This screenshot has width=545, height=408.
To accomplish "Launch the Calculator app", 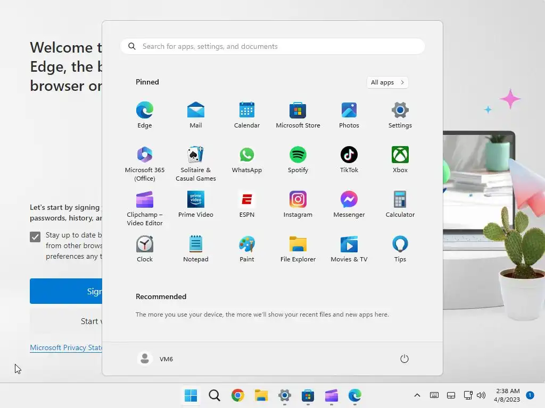I will [400, 205].
